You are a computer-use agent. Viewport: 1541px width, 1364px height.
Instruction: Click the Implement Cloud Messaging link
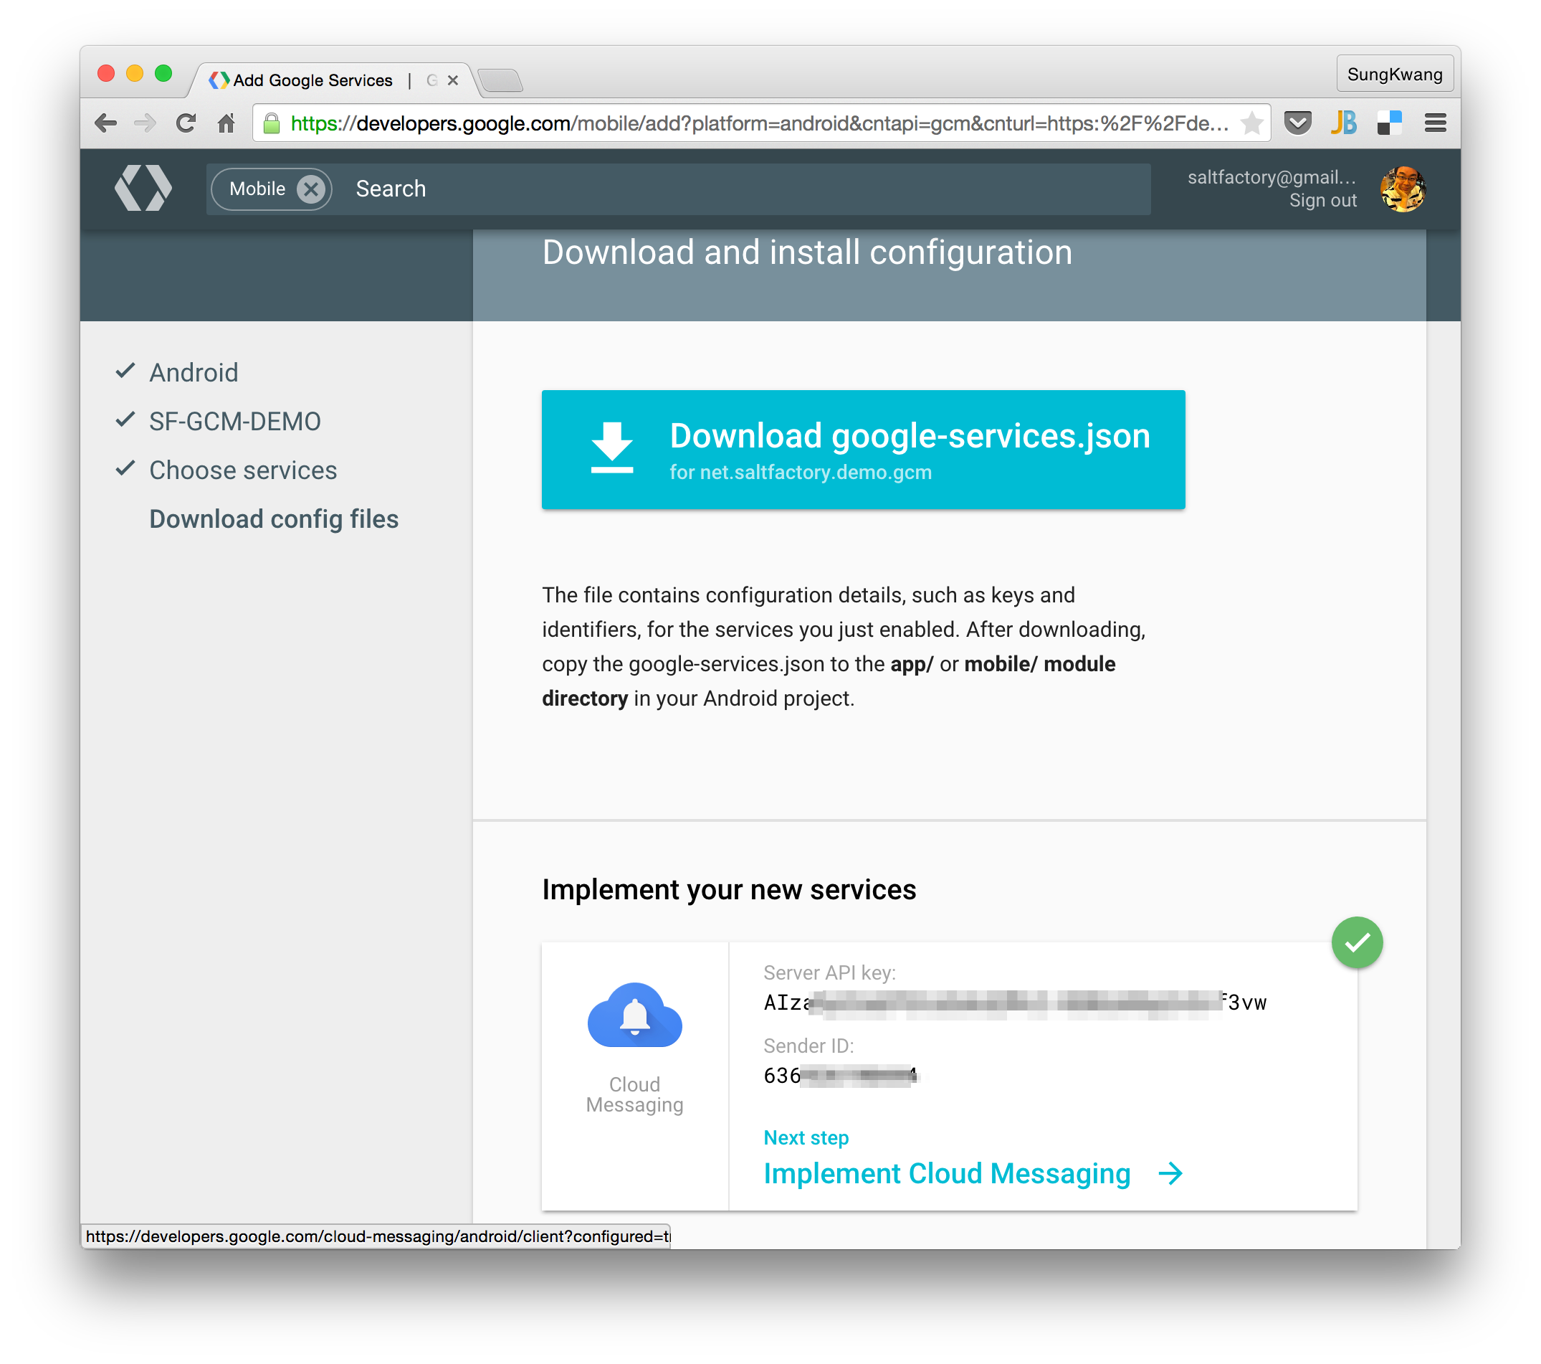point(947,1173)
